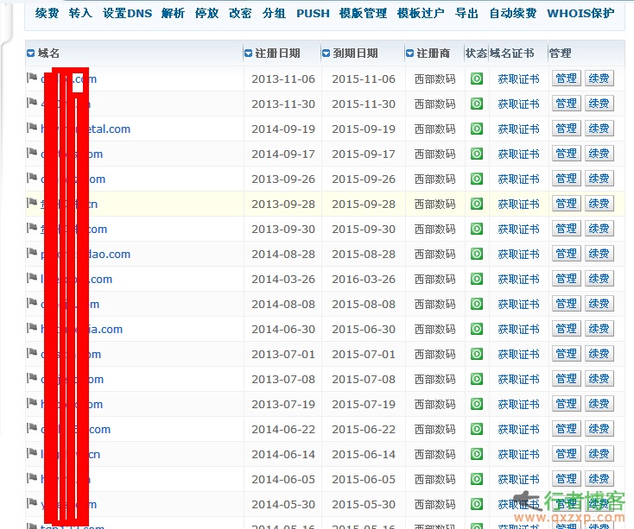Sort by 注册日期 column arrow
634x529 pixels.
pos(248,54)
